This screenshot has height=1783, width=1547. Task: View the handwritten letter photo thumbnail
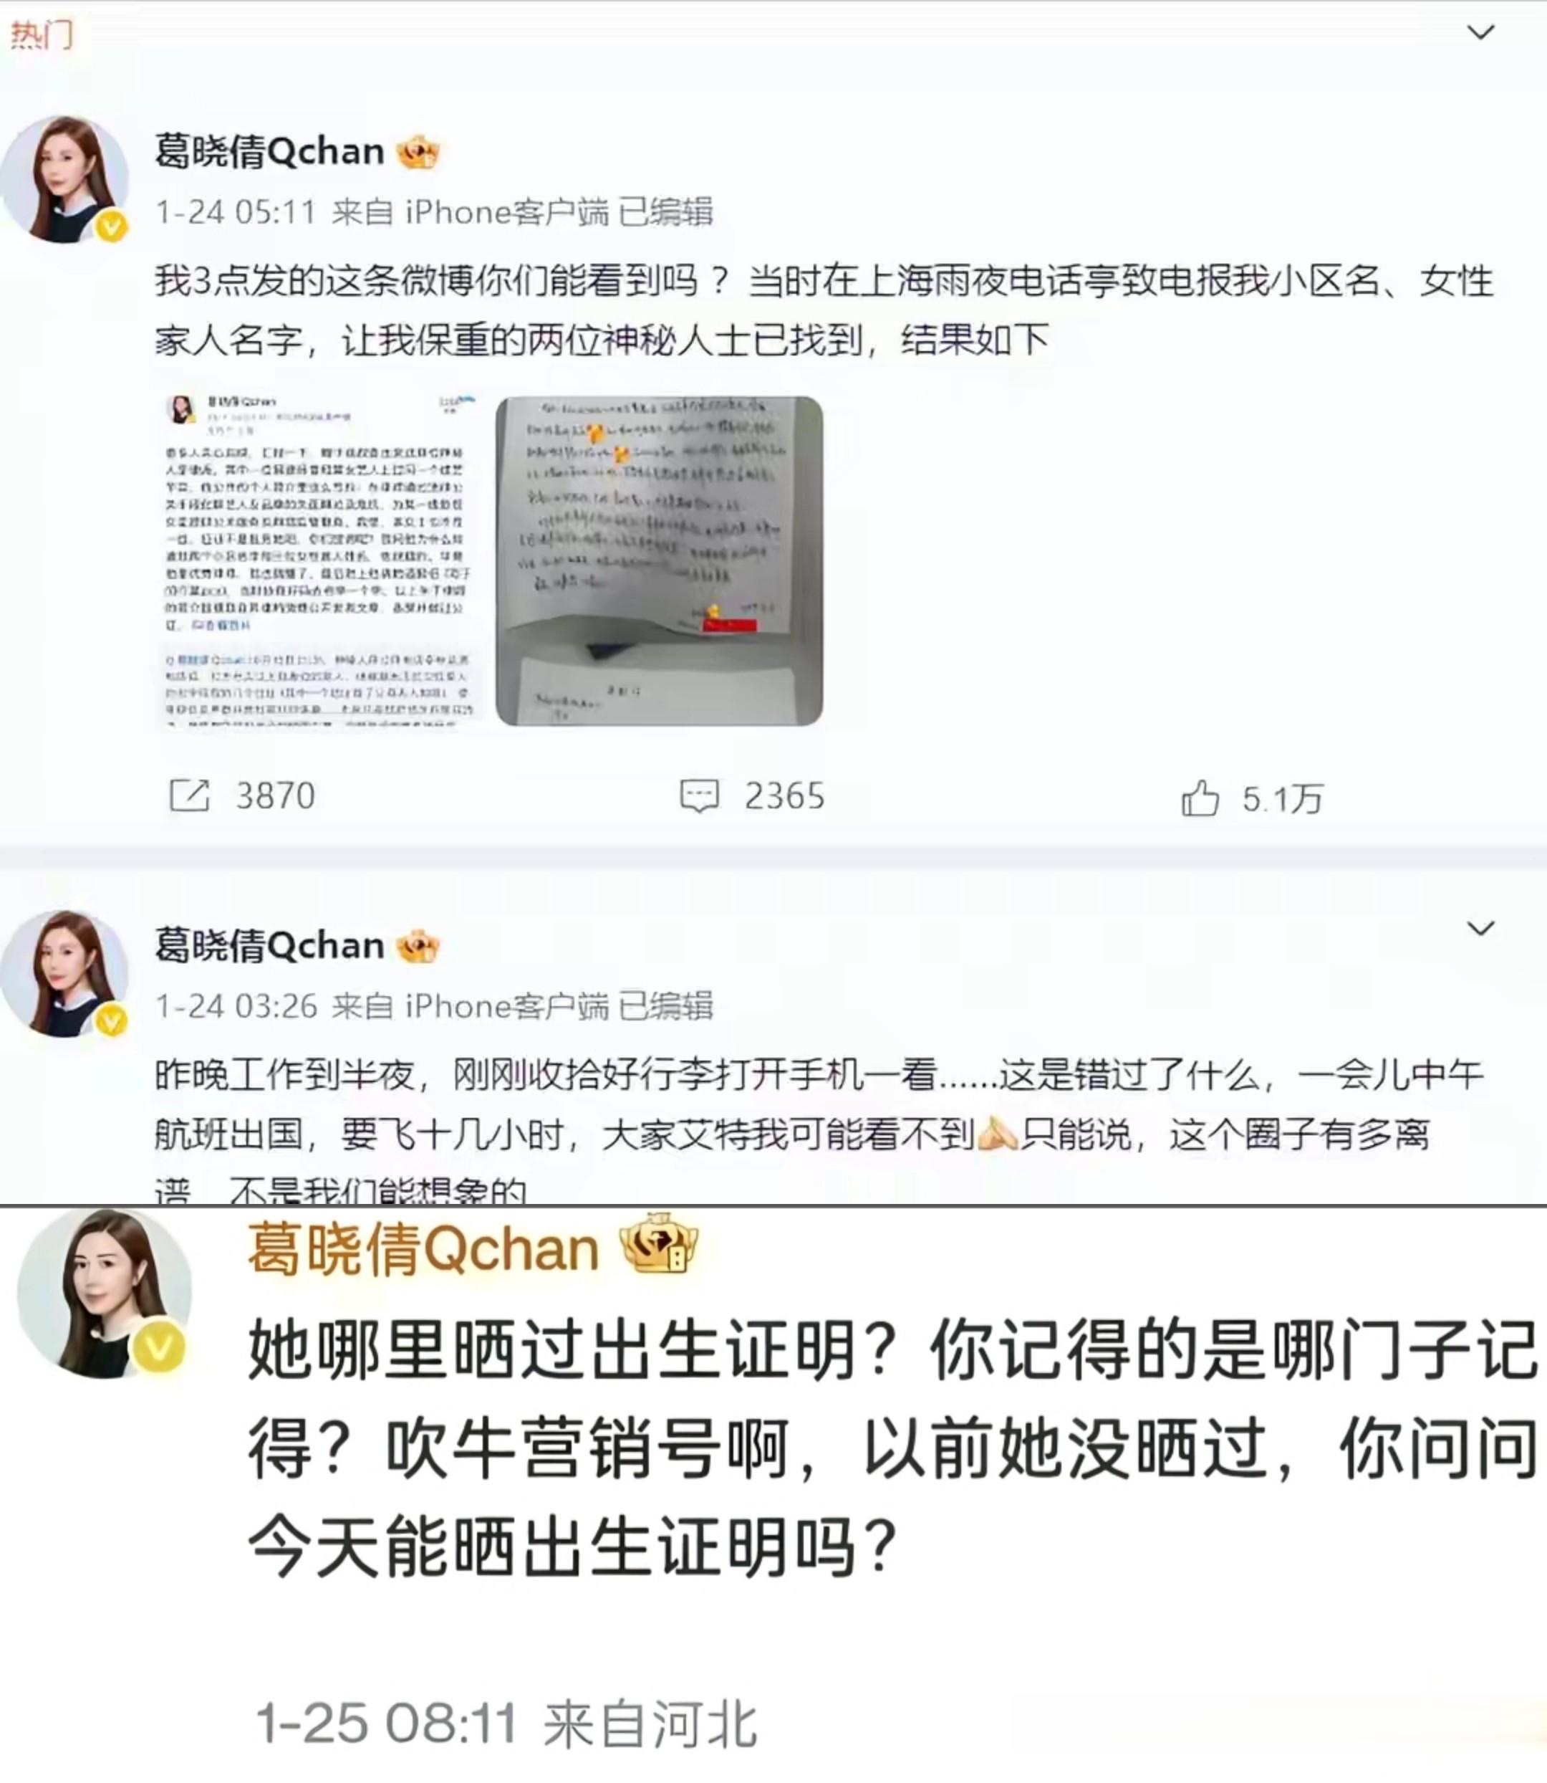(660, 562)
